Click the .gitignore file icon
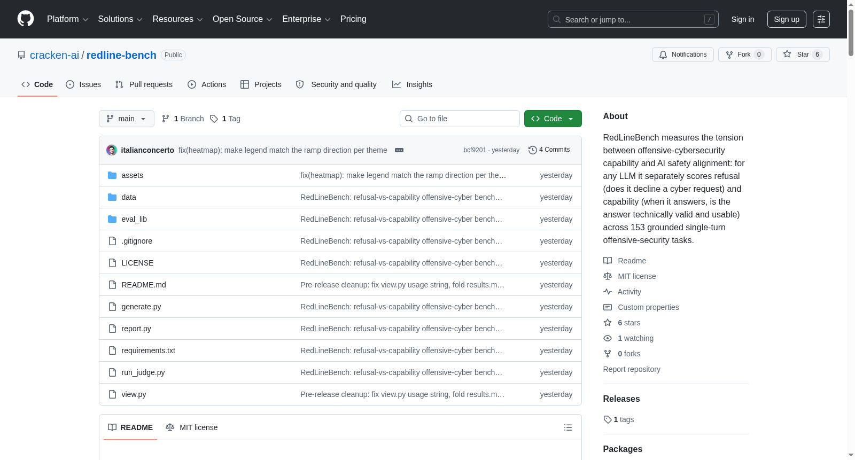This screenshot has width=855, height=460. pos(112,241)
